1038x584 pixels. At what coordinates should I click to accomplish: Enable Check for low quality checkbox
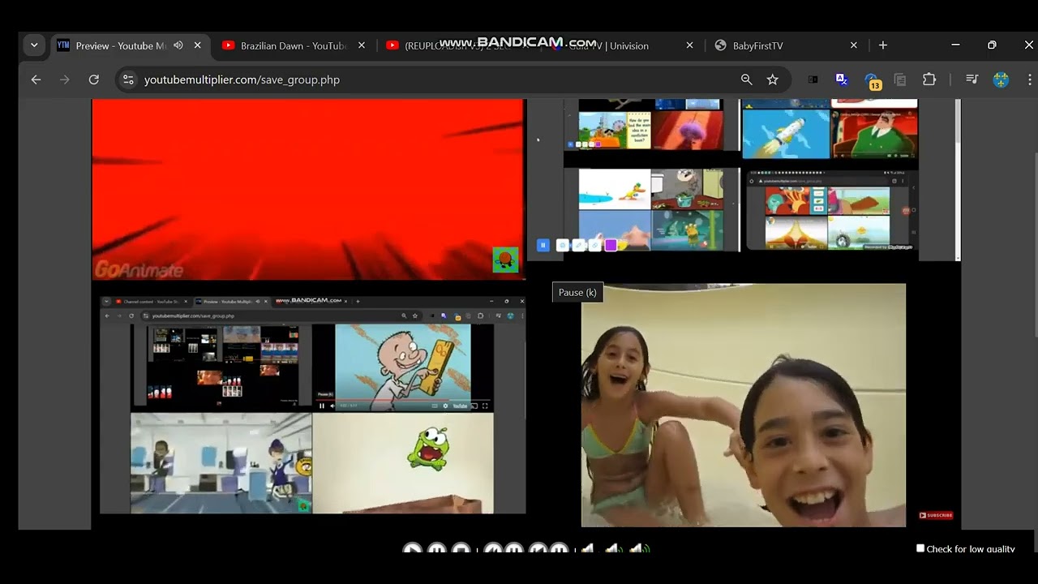[x=920, y=548]
